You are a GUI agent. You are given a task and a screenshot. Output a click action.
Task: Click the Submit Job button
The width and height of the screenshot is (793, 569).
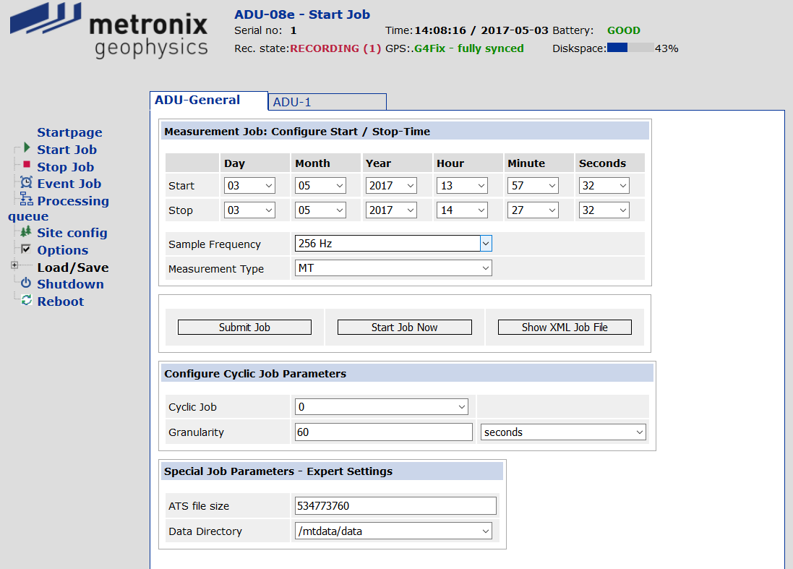pos(244,328)
